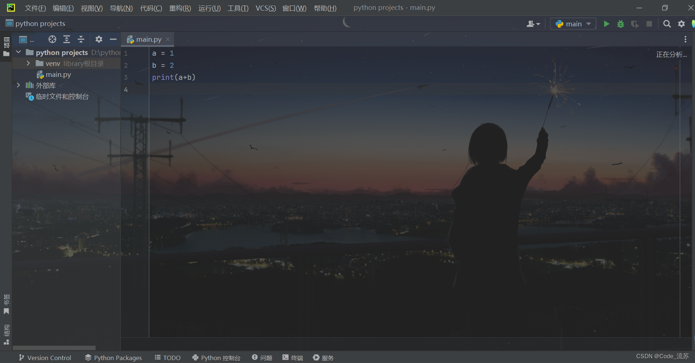Image resolution: width=695 pixels, height=363 pixels.
Task: Open the 帮助(H) menu
Action: [x=325, y=8]
